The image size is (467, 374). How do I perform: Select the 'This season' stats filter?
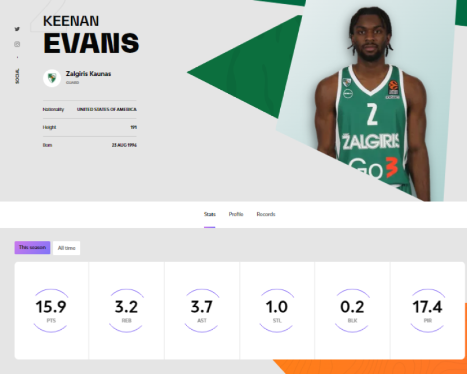[x=32, y=247]
